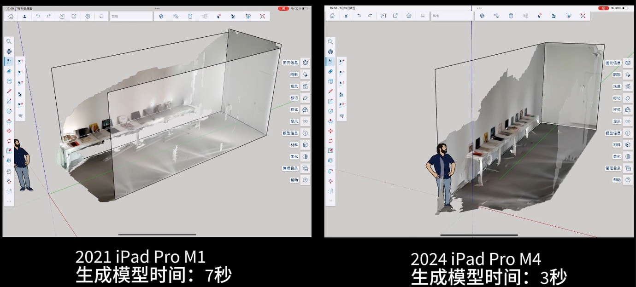Click the 模型信息 info icon on the M1 screen
The width and height of the screenshot is (636, 287).
[305, 133]
